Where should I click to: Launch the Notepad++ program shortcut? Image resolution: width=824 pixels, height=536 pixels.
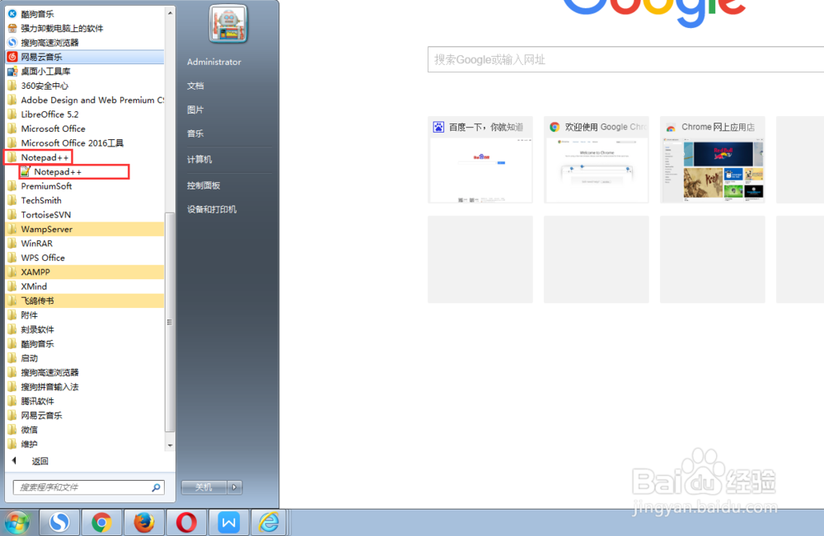74,171
